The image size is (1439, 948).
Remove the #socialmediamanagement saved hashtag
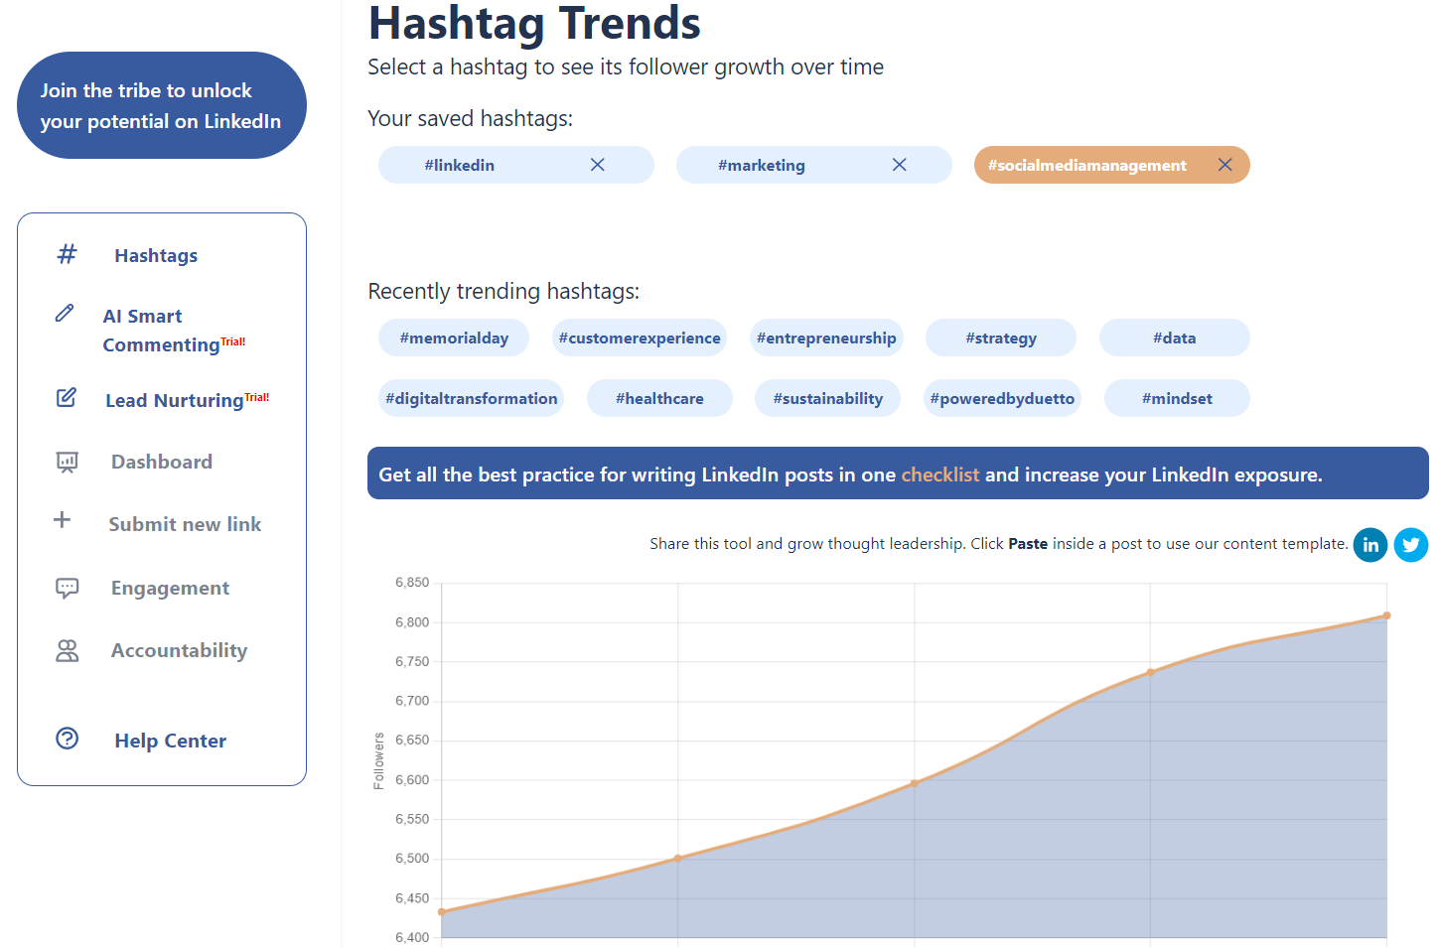tap(1224, 165)
